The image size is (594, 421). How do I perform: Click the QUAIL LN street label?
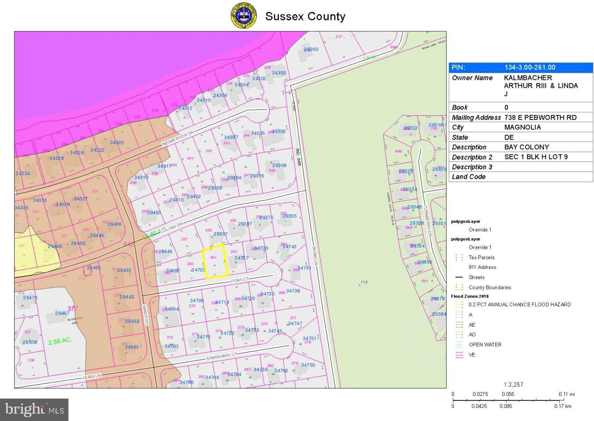click(x=92, y=376)
